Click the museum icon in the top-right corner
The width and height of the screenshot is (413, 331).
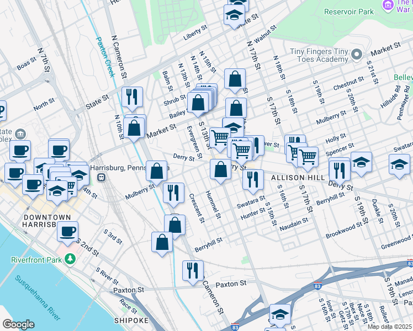point(388,6)
